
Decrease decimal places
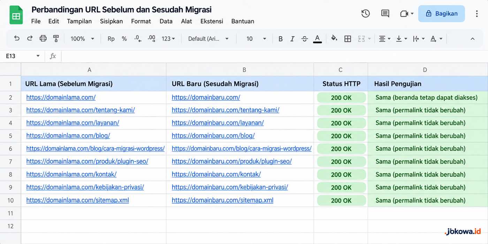tap(138, 39)
